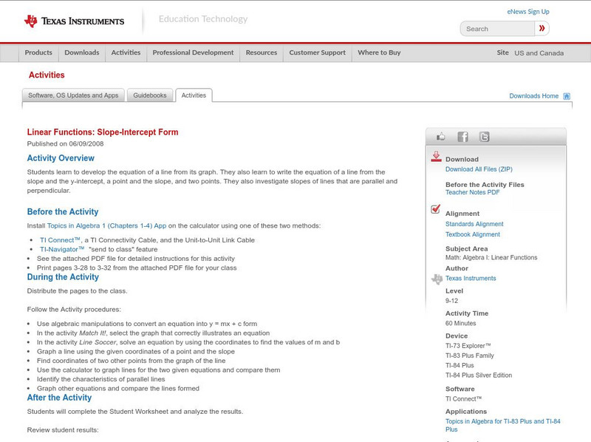Screen dimensions: 591x442
Task: Focus the Search input field
Action: point(497,29)
